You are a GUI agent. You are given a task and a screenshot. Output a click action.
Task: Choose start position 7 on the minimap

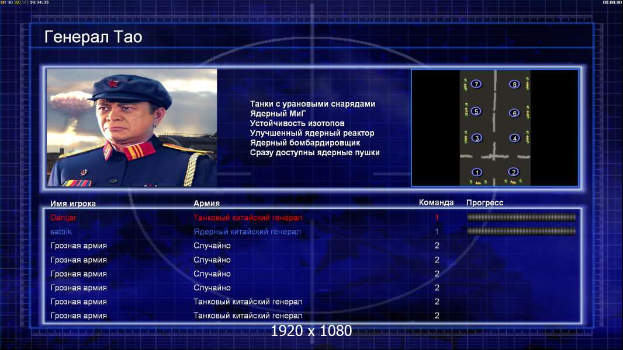(476, 84)
